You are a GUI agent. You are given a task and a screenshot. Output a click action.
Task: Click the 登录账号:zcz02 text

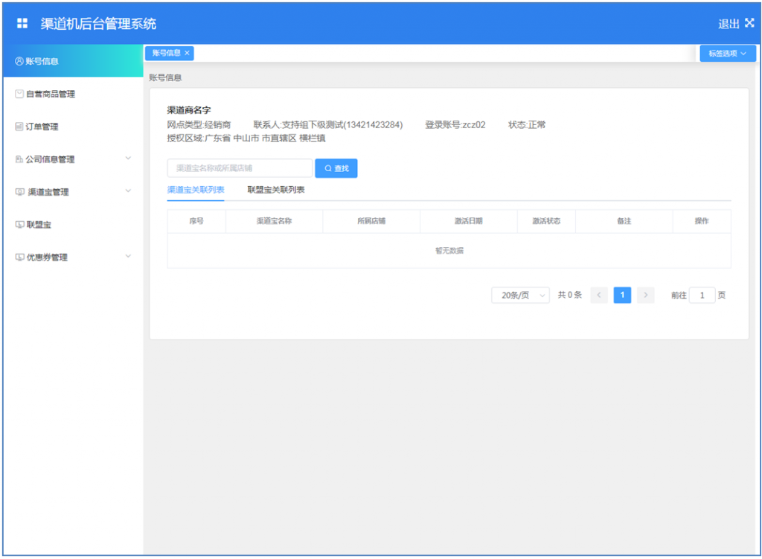click(x=455, y=125)
